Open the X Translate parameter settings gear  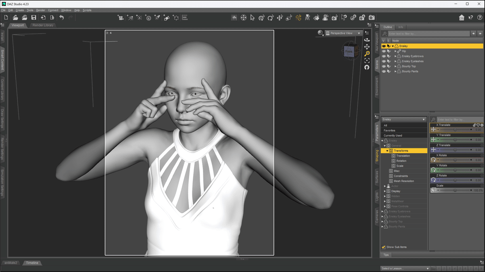(482, 125)
